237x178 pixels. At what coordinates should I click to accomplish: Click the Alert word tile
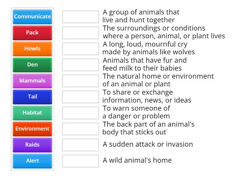[x=32, y=161]
